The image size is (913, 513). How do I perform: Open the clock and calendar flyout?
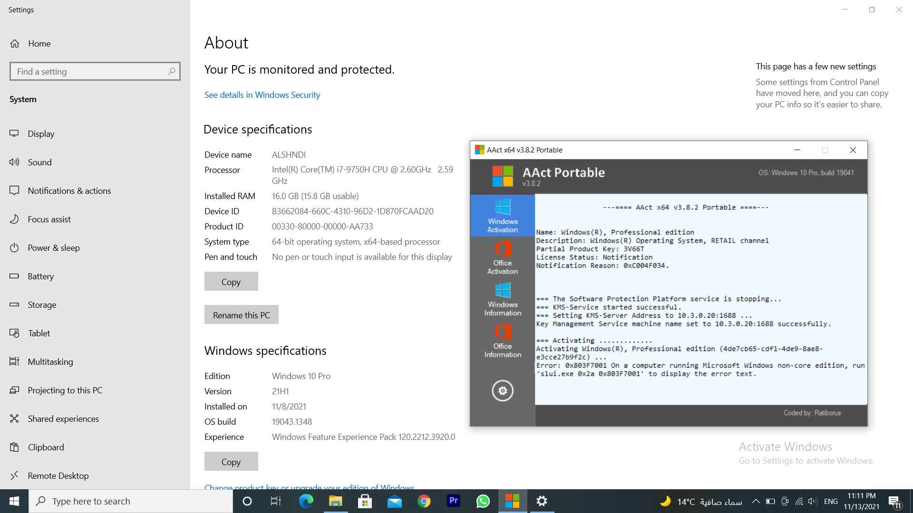pyautogui.click(x=862, y=501)
